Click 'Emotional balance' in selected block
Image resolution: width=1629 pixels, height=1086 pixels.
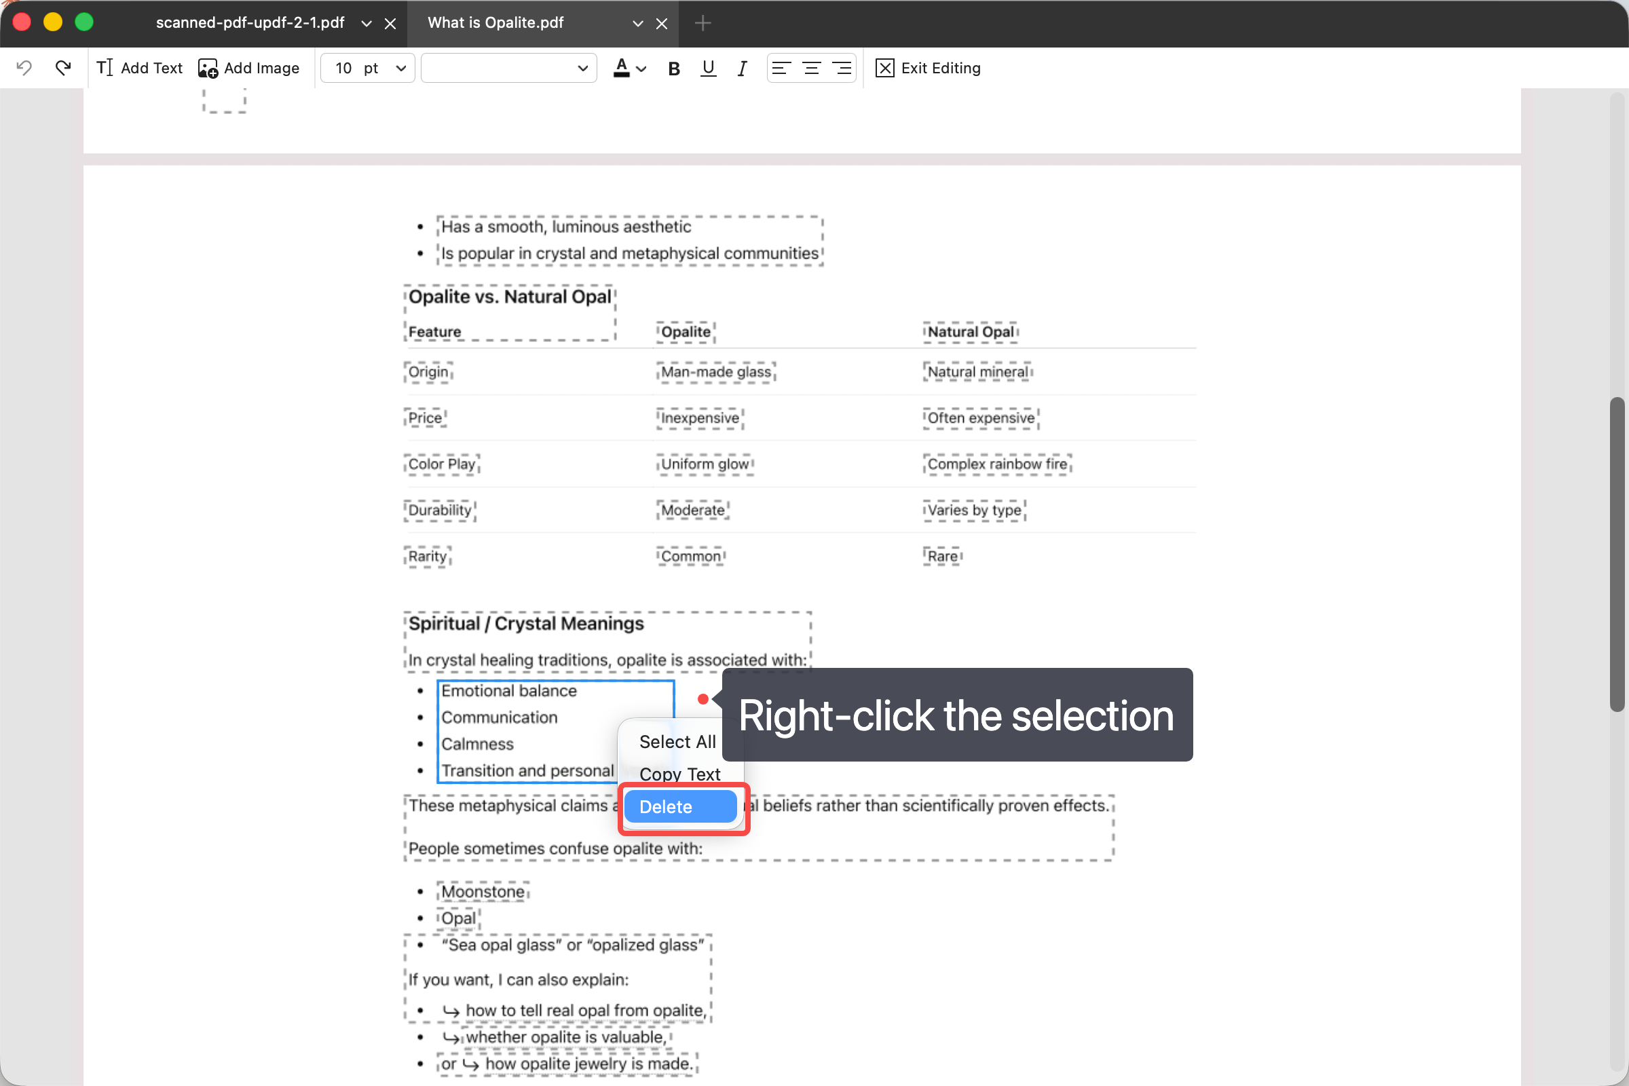click(x=508, y=690)
